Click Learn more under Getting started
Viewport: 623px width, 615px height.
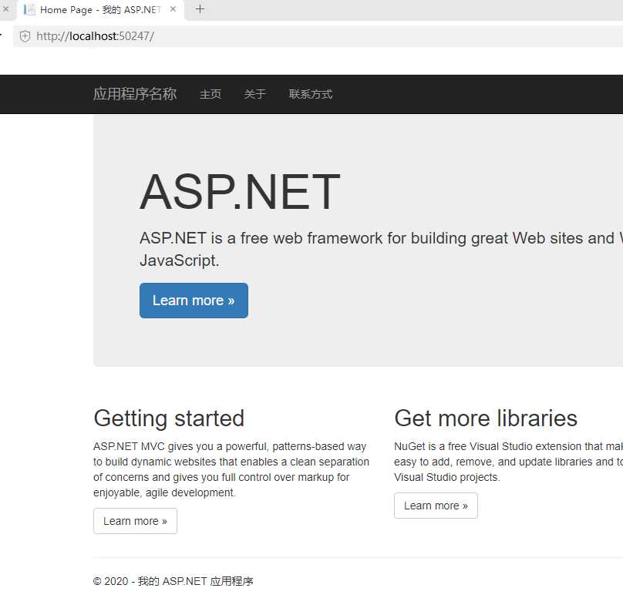pyautogui.click(x=135, y=521)
